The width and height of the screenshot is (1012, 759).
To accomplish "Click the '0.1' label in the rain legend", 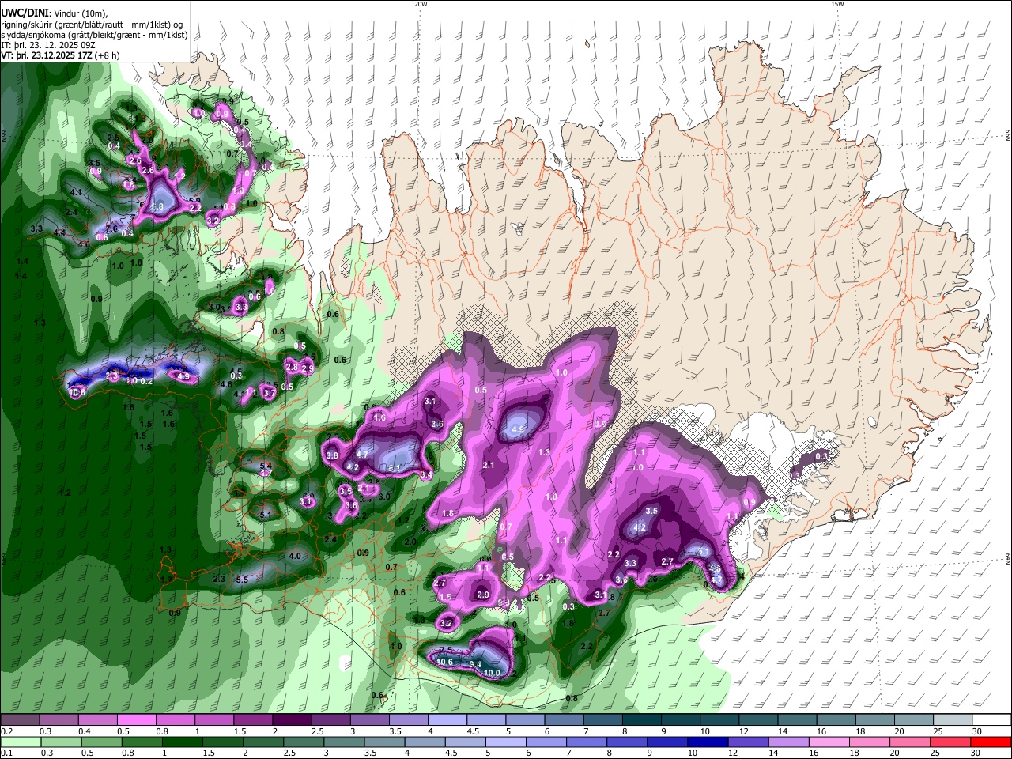I will pyautogui.click(x=6, y=753).
